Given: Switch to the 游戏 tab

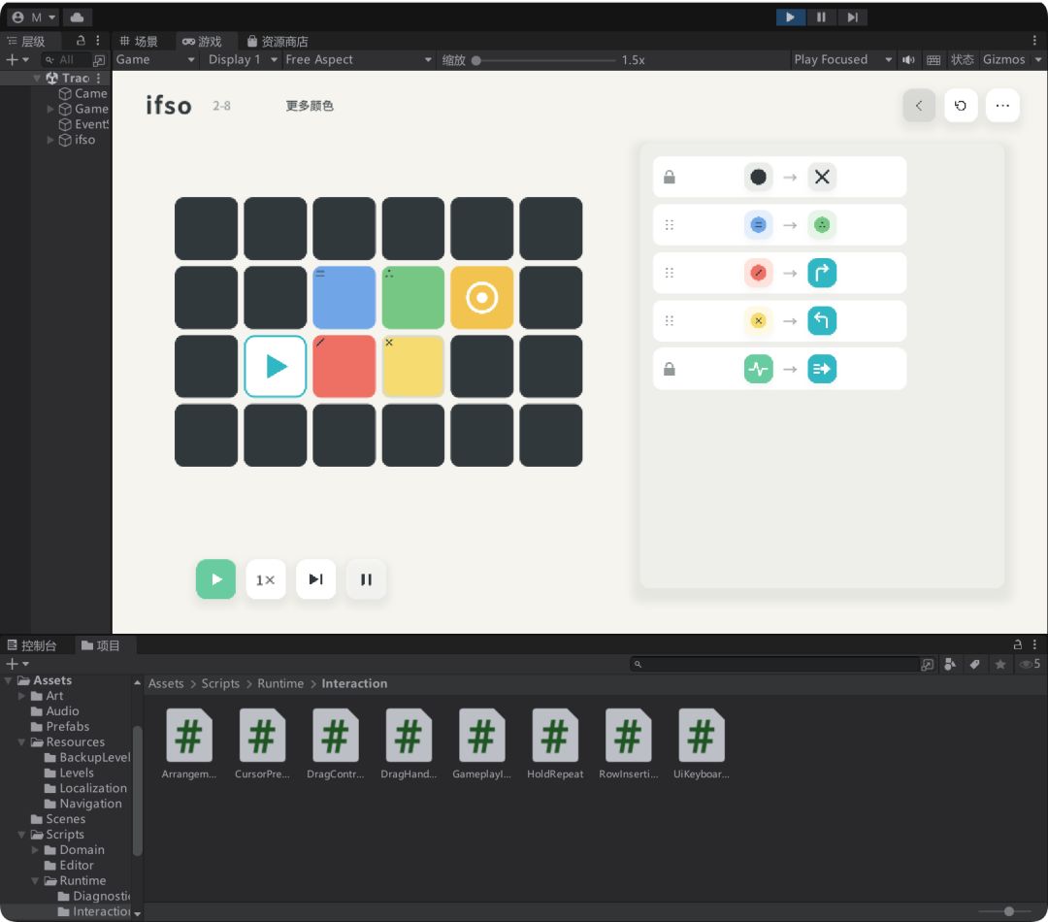Looking at the screenshot, I should coord(202,42).
